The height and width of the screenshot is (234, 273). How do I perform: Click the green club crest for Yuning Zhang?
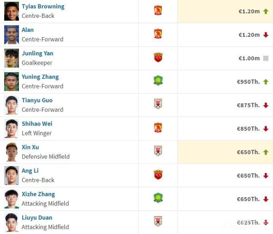point(158,81)
